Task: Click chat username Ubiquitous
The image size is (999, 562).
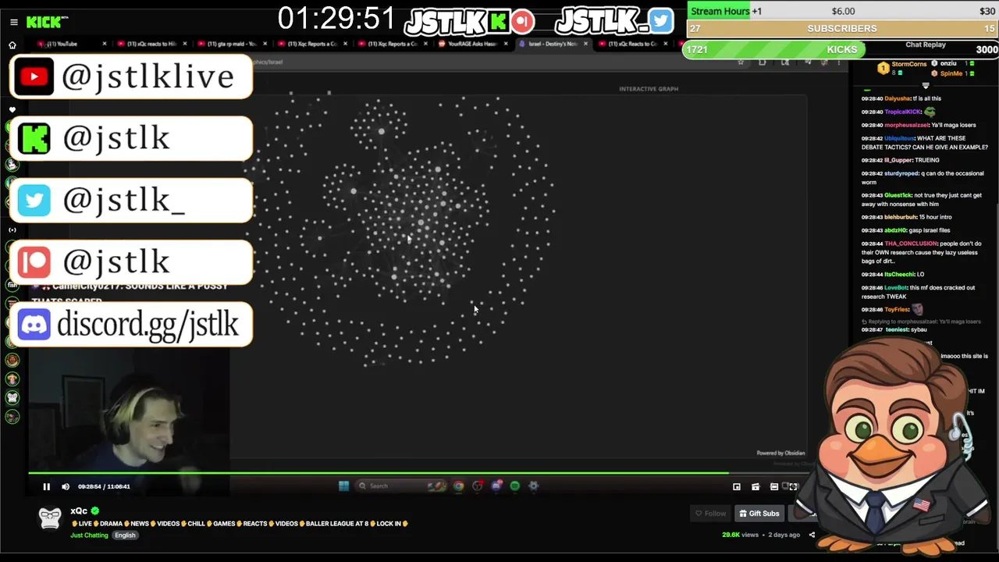Action: pyautogui.click(x=899, y=138)
